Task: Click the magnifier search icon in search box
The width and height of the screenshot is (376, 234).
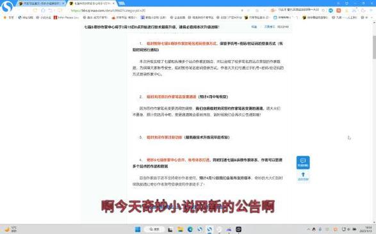Action: 323,10
